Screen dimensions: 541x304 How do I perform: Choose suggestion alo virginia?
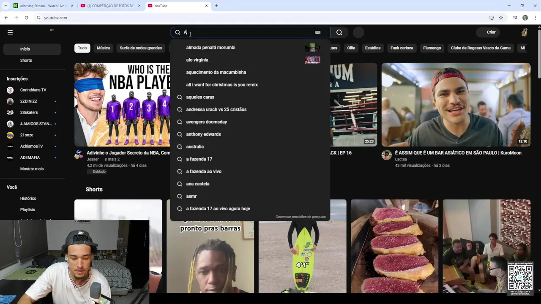[250, 60]
